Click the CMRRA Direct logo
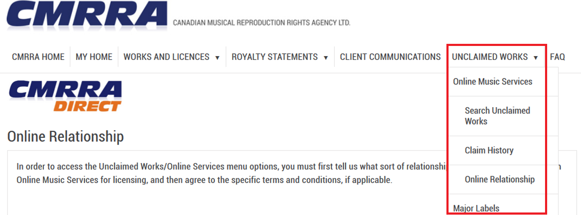Image resolution: width=581 pixels, height=215 pixels. point(65,96)
